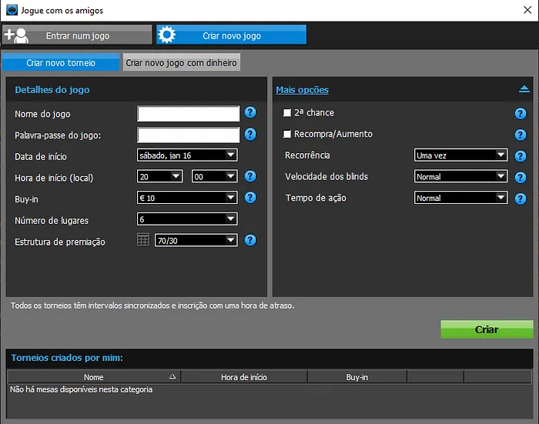
Task: Click help icon next to Nome do jogo
Action: click(250, 114)
